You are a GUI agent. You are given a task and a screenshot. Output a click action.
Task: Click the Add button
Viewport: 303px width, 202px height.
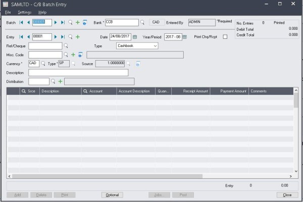(x=17, y=195)
